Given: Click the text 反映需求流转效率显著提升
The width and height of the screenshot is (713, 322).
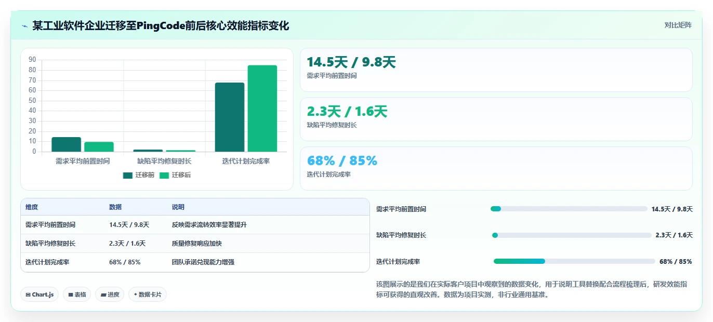Looking at the screenshot, I should click(209, 225).
